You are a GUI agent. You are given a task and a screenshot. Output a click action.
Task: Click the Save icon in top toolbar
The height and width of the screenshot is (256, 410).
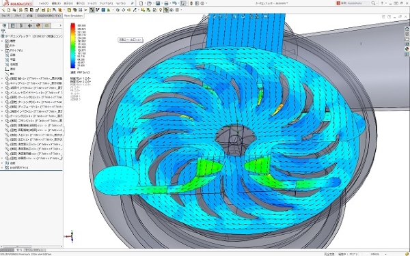158,3
